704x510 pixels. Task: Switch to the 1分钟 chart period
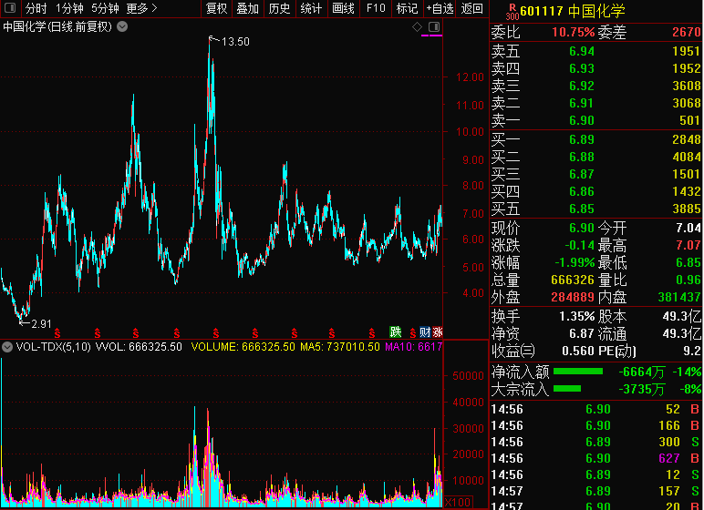(x=69, y=8)
